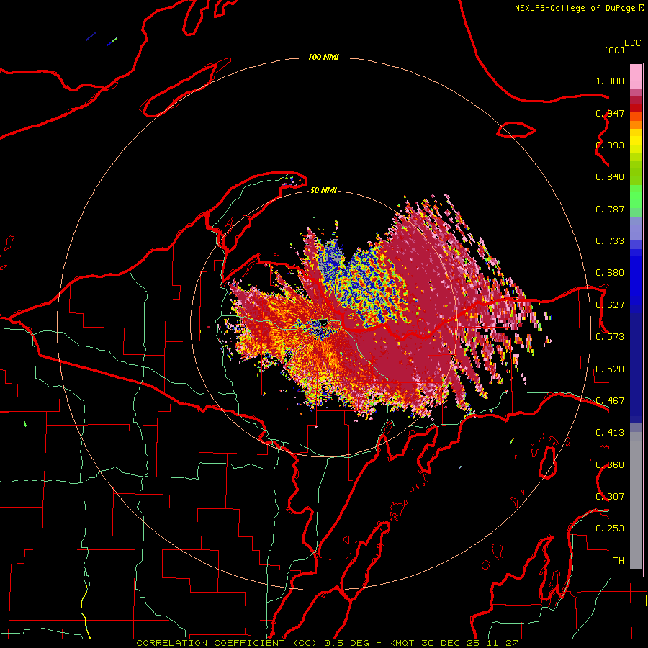The width and height of the screenshot is (648, 648).
Task: Click the 0.840 legend value
Action: tap(610, 177)
